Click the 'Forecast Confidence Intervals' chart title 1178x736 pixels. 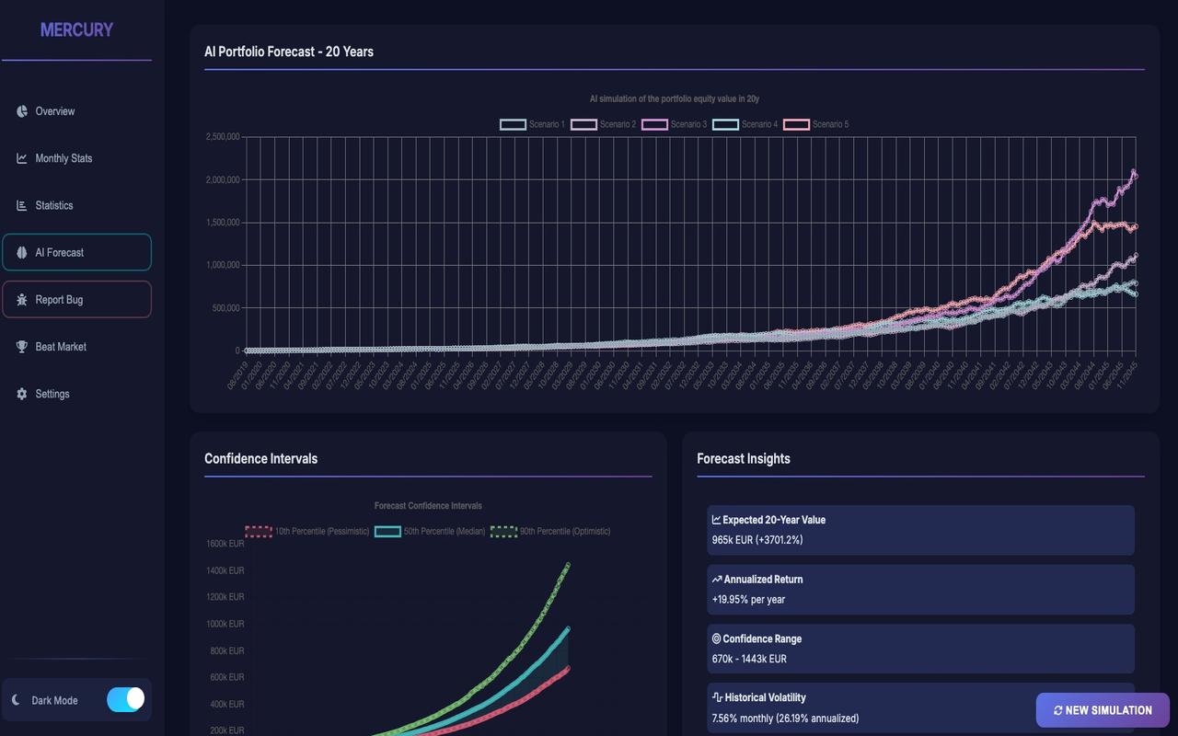click(x=428, y=506)
